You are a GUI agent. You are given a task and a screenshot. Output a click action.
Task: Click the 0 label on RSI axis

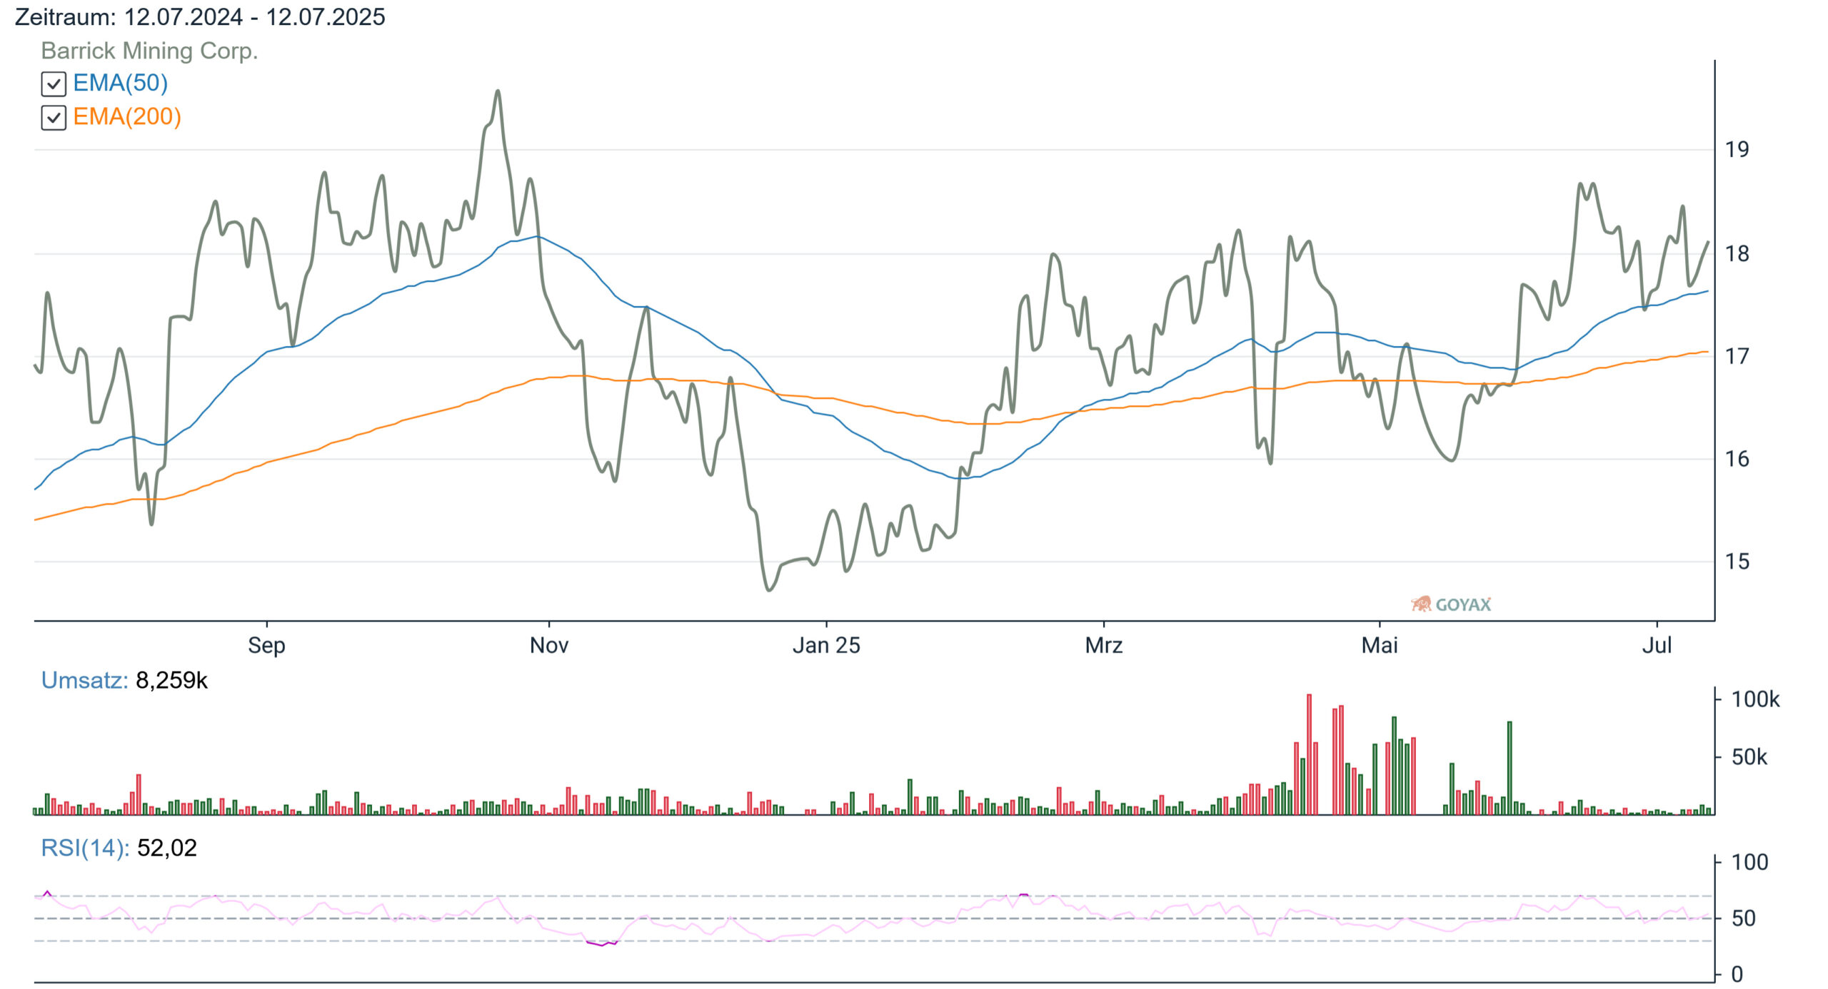coord(1737,974)
